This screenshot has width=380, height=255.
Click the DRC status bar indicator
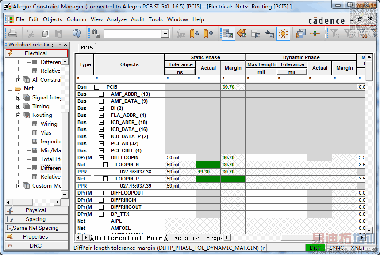(315, 248)
